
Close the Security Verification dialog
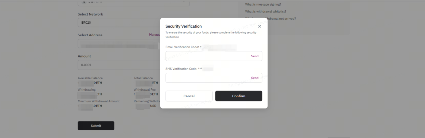(x=259, y=26)
